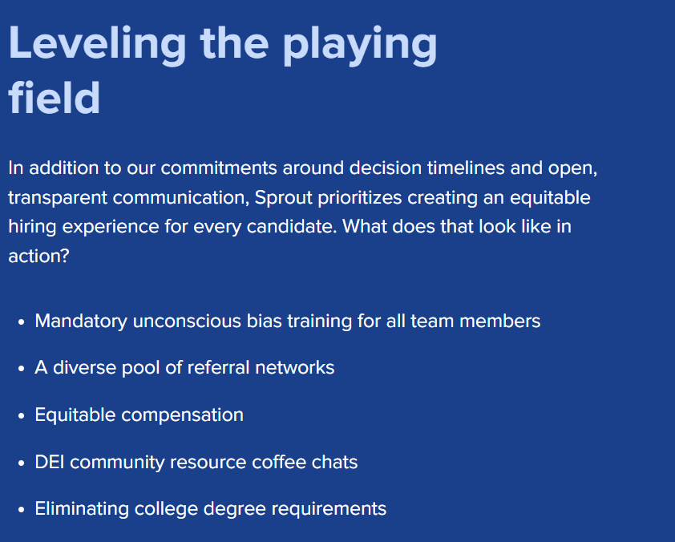Click the bullet before 'DEI community resource'
The height and width of the screenshot is (542, 675).
click(22, 463)
